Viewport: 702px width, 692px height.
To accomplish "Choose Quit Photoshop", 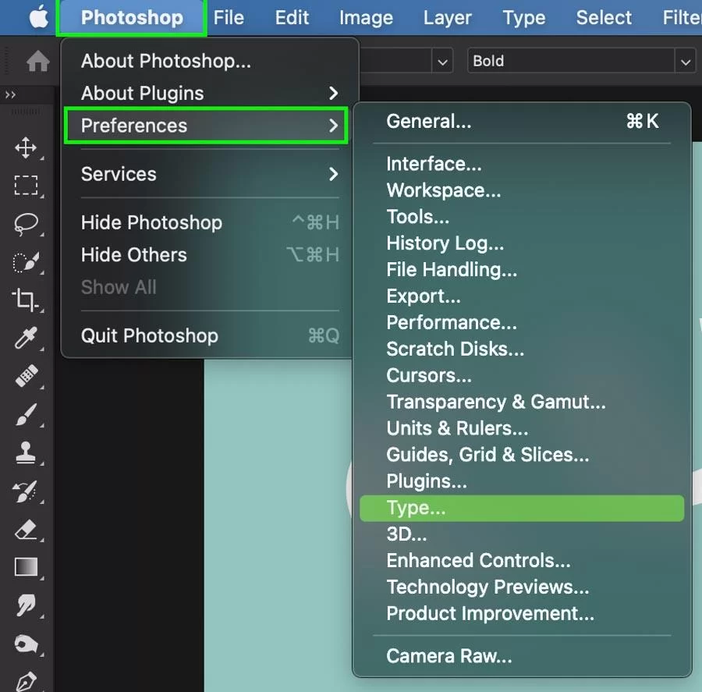I will coord(210,335).
